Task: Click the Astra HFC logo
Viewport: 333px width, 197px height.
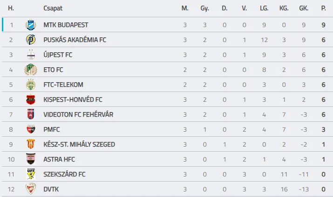Action: coord(31,159)
